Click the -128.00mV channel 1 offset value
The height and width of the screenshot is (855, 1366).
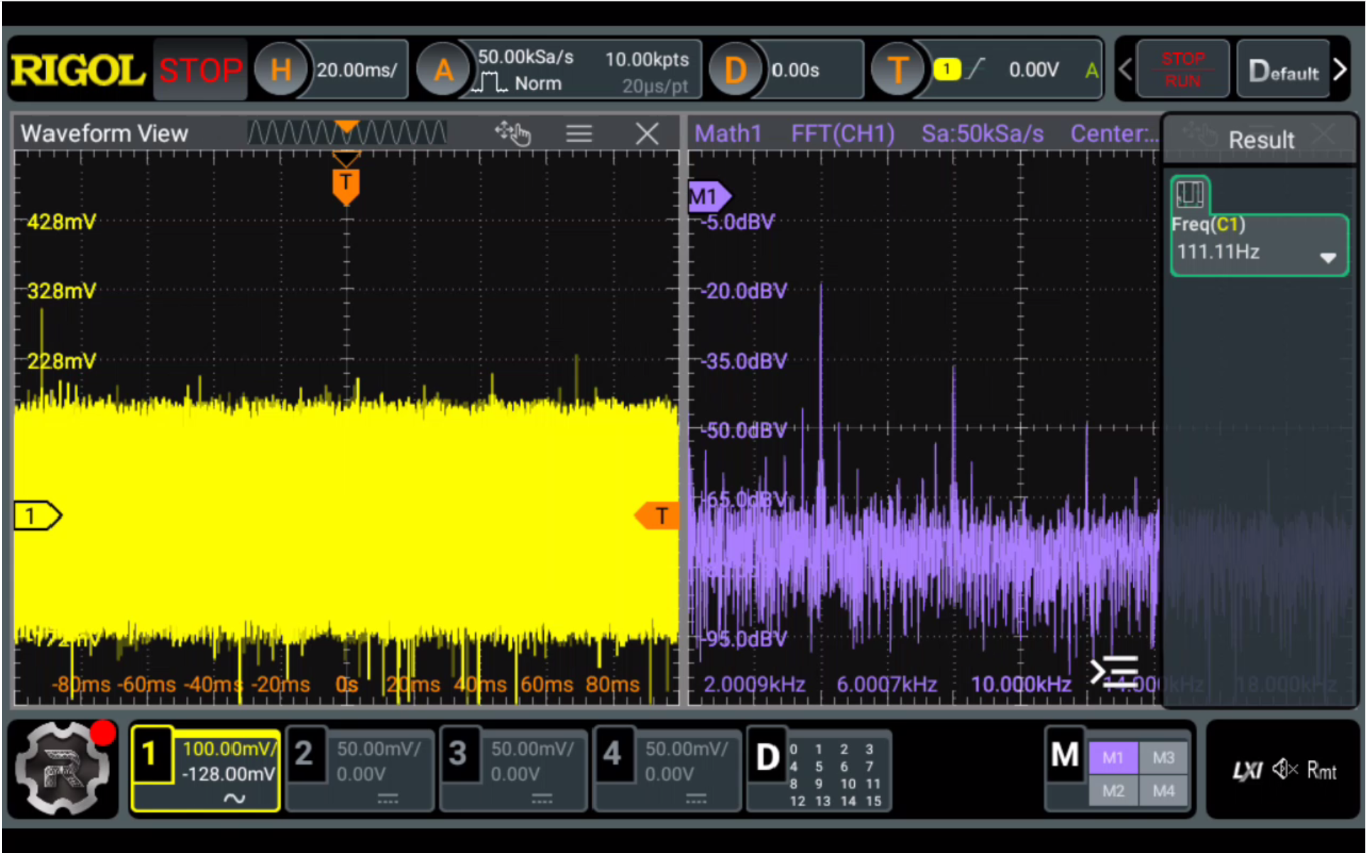[x=229, y=773]
